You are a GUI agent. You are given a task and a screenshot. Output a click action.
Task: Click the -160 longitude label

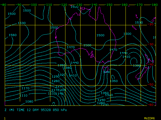[124, 5]
